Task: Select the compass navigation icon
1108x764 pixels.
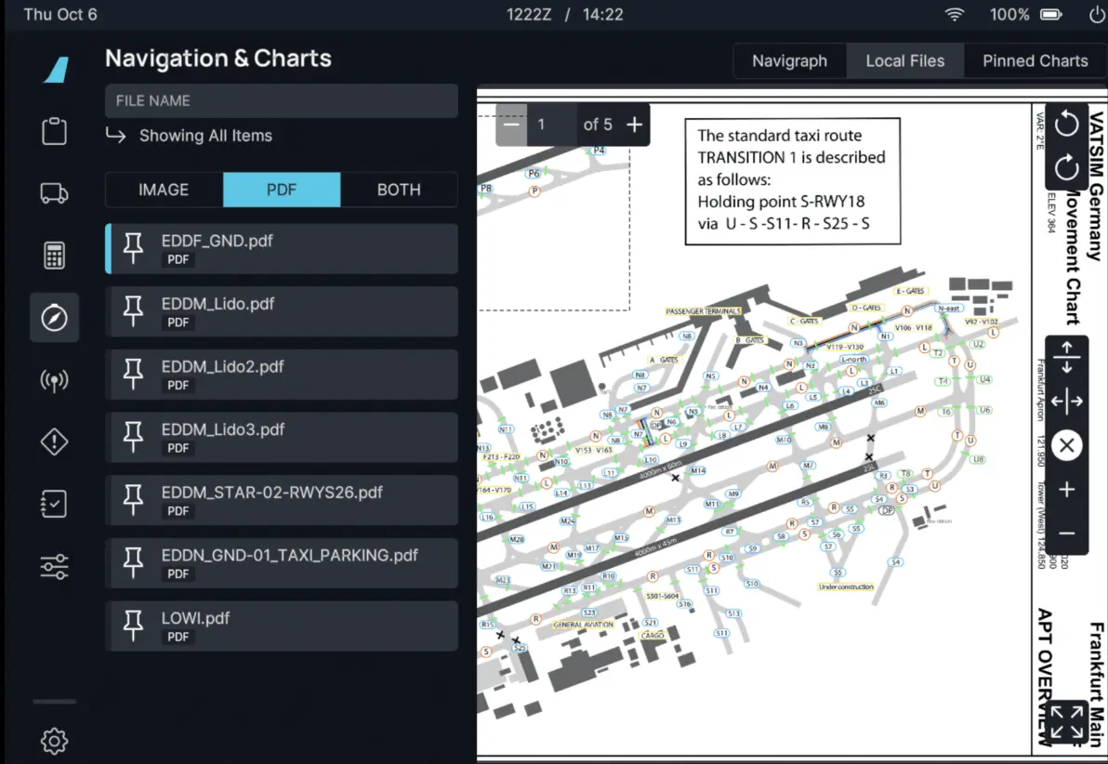Action: click(55, 317)
